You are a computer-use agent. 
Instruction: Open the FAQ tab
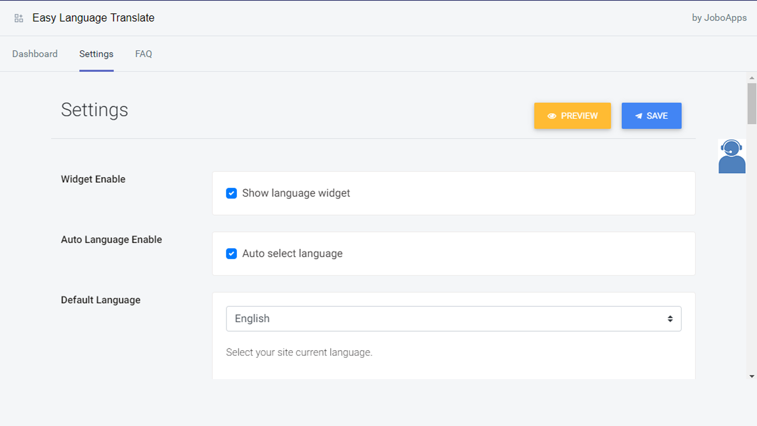pyautogui.click(x=143, y=54)
